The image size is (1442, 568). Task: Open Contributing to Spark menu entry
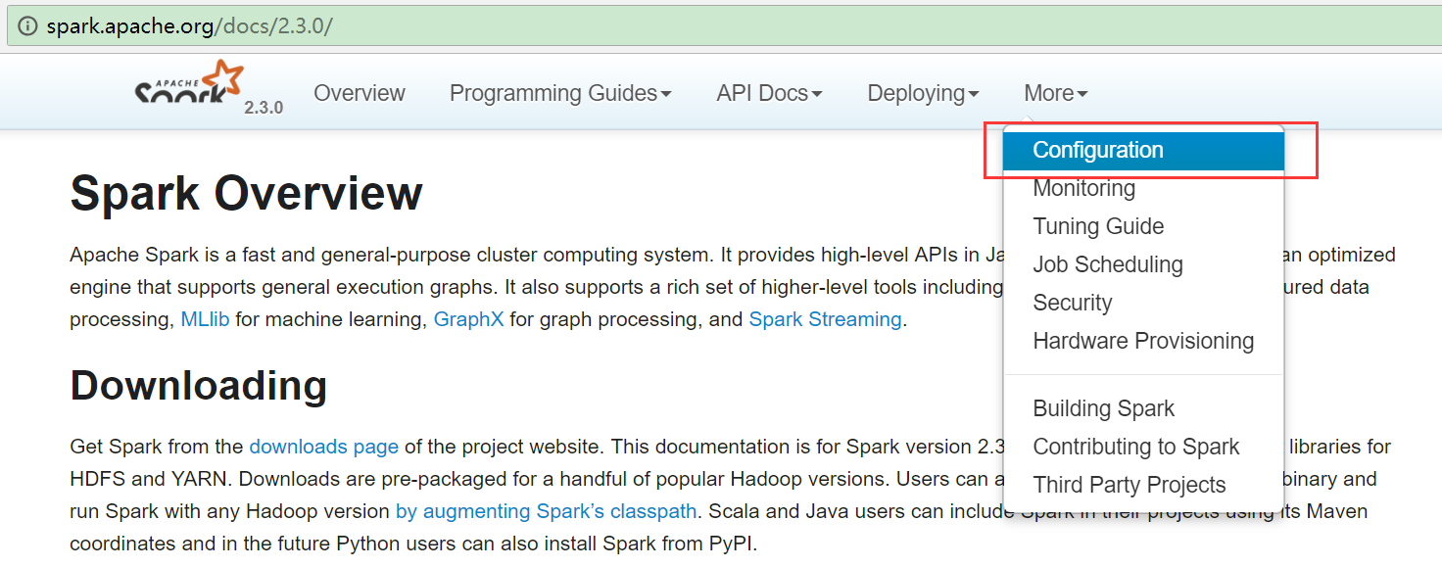pos(1135,447)
